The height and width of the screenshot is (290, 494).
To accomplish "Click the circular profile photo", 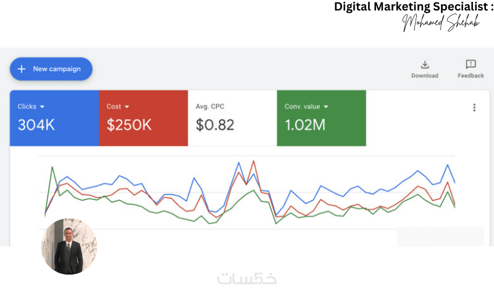I will click(x=69, y=246).
